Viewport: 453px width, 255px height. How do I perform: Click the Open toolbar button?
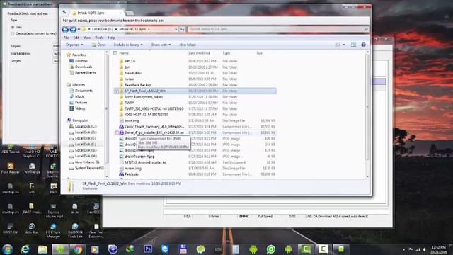click(98, 45)
